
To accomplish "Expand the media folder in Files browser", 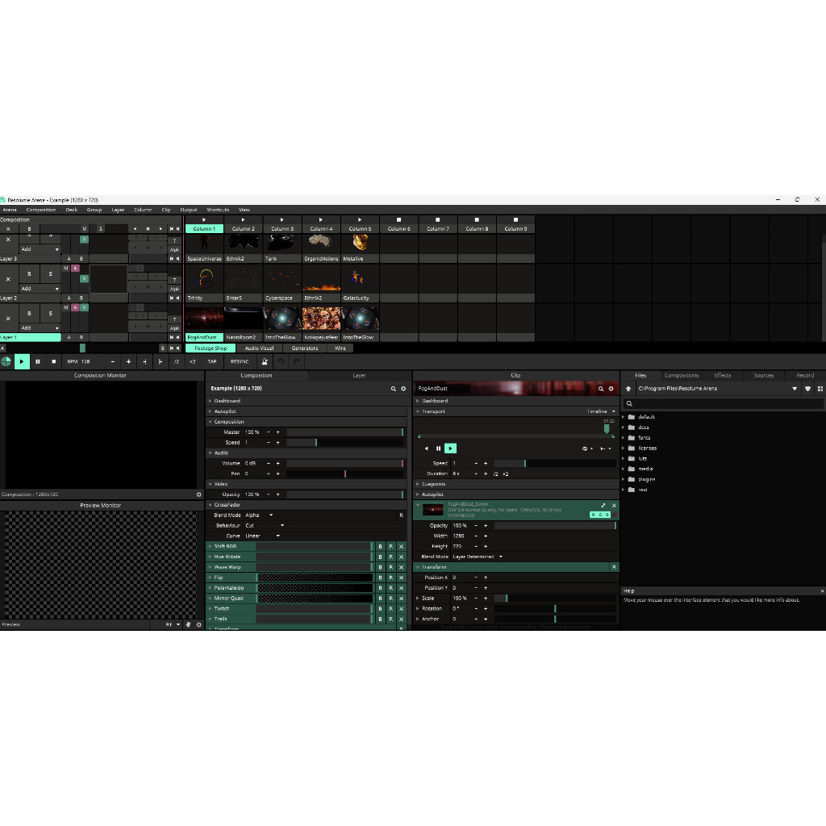I will click(625, 469).
